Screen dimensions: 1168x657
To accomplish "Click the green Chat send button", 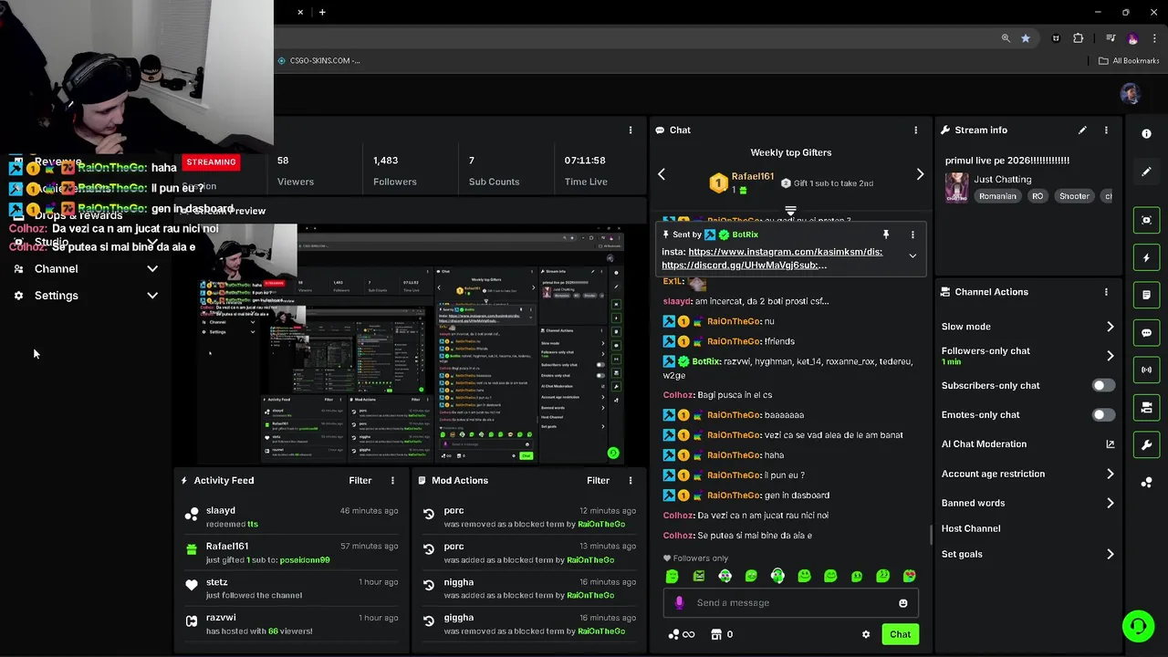I will 900,634.
